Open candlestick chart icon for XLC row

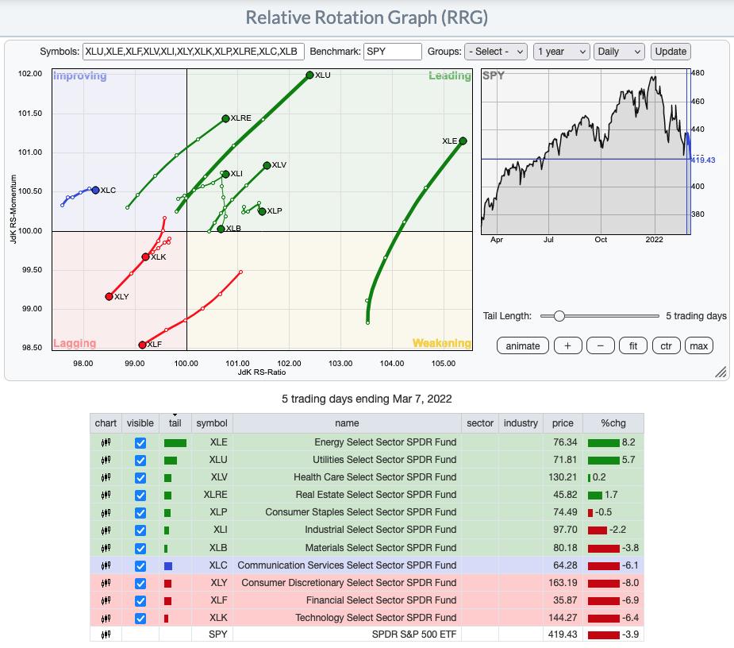click(106, 565)
